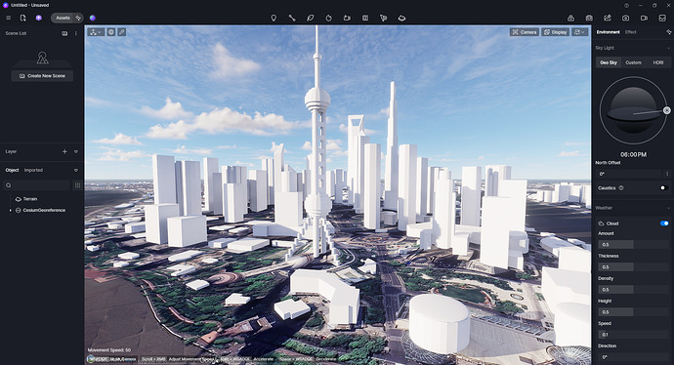Select the leaf vegetation tool
Viewport: 674px width, 365px height.
[x=311, y=18]
